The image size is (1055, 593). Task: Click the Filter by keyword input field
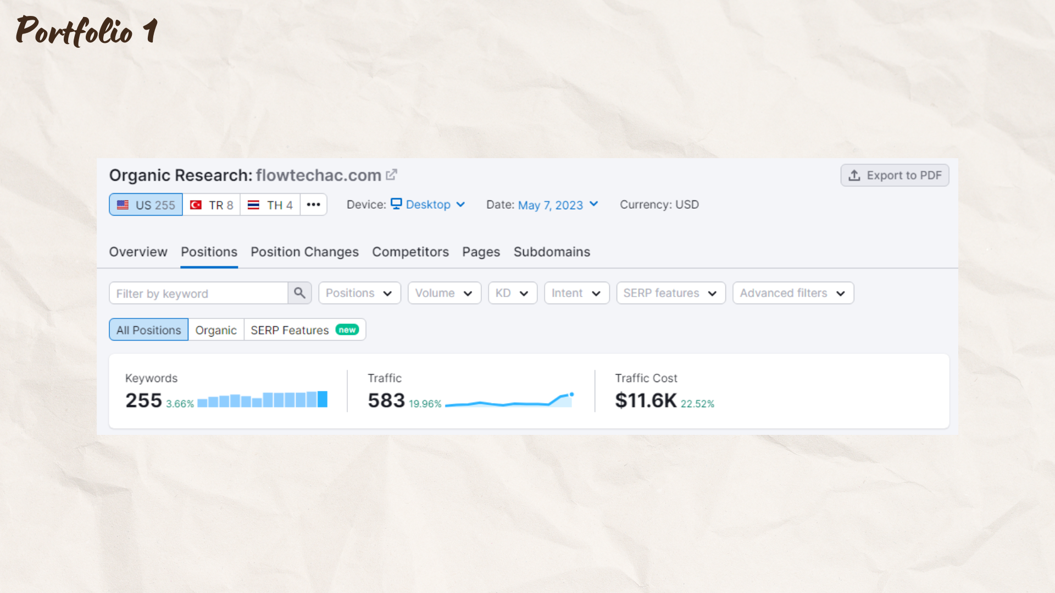coord(198,293)
